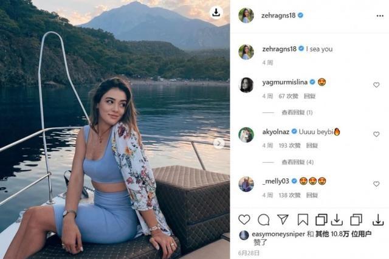389x259 pixels.
Task: Open the three-dots more options menu
Action: point(380,16)
